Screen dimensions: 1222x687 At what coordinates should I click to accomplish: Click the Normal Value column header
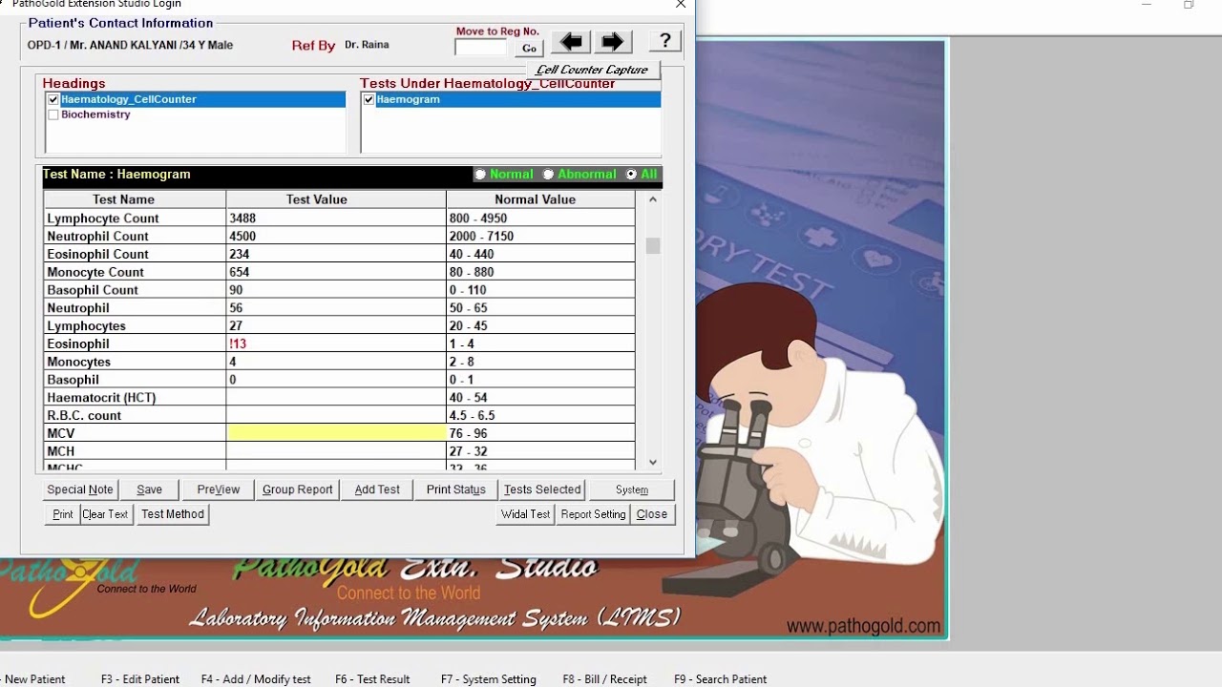[x=540, y=199]
